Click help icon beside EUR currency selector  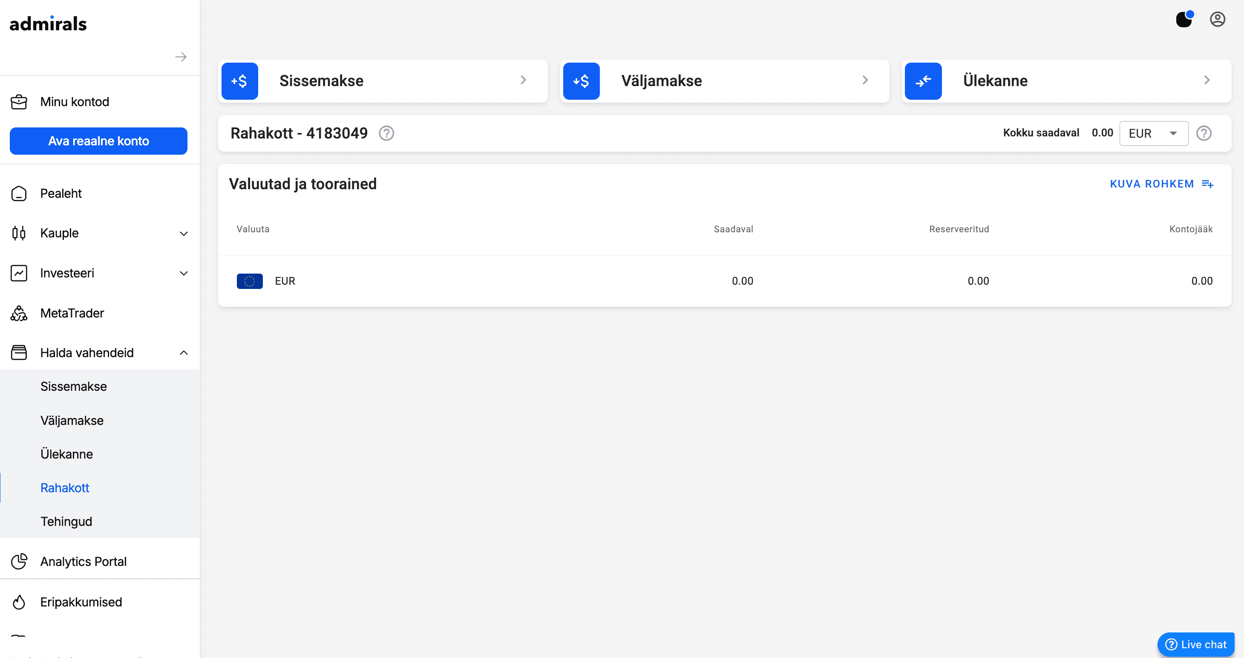point(1204,133)
